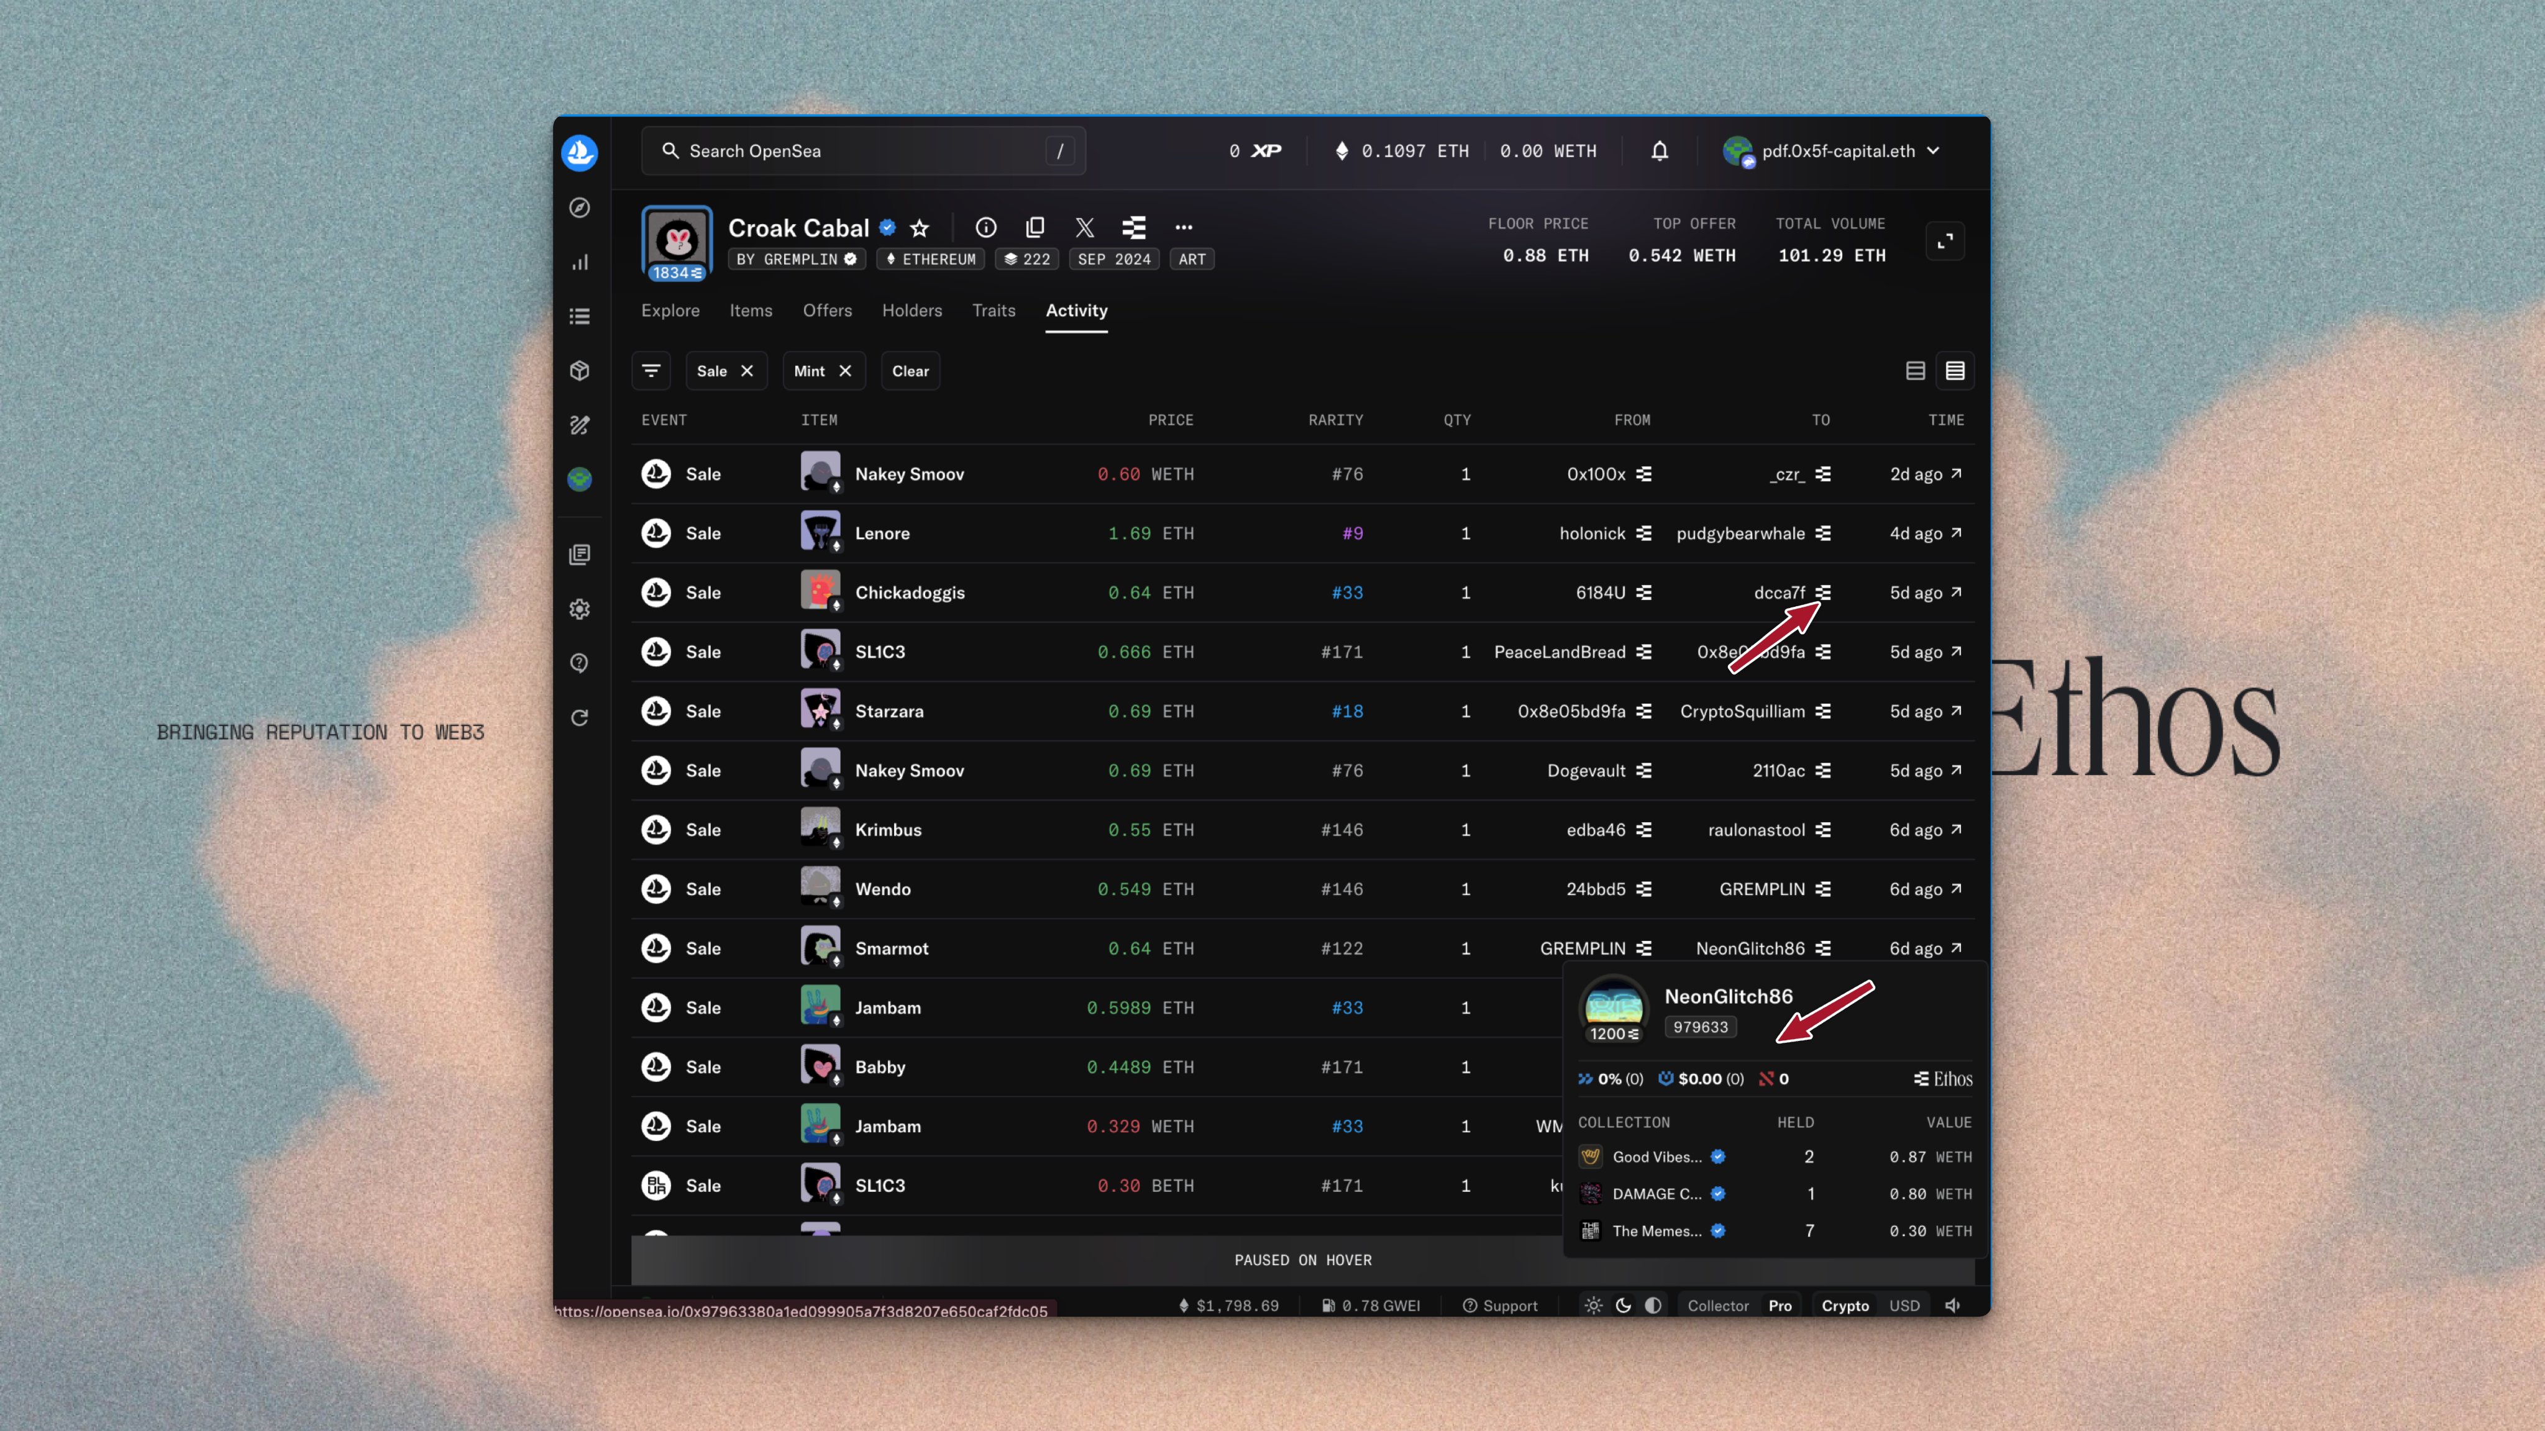Image resolution: width=2545 pixels, height=1431 pixels.
Task: Show prices in Crypto
Action: point(1845,1306)
